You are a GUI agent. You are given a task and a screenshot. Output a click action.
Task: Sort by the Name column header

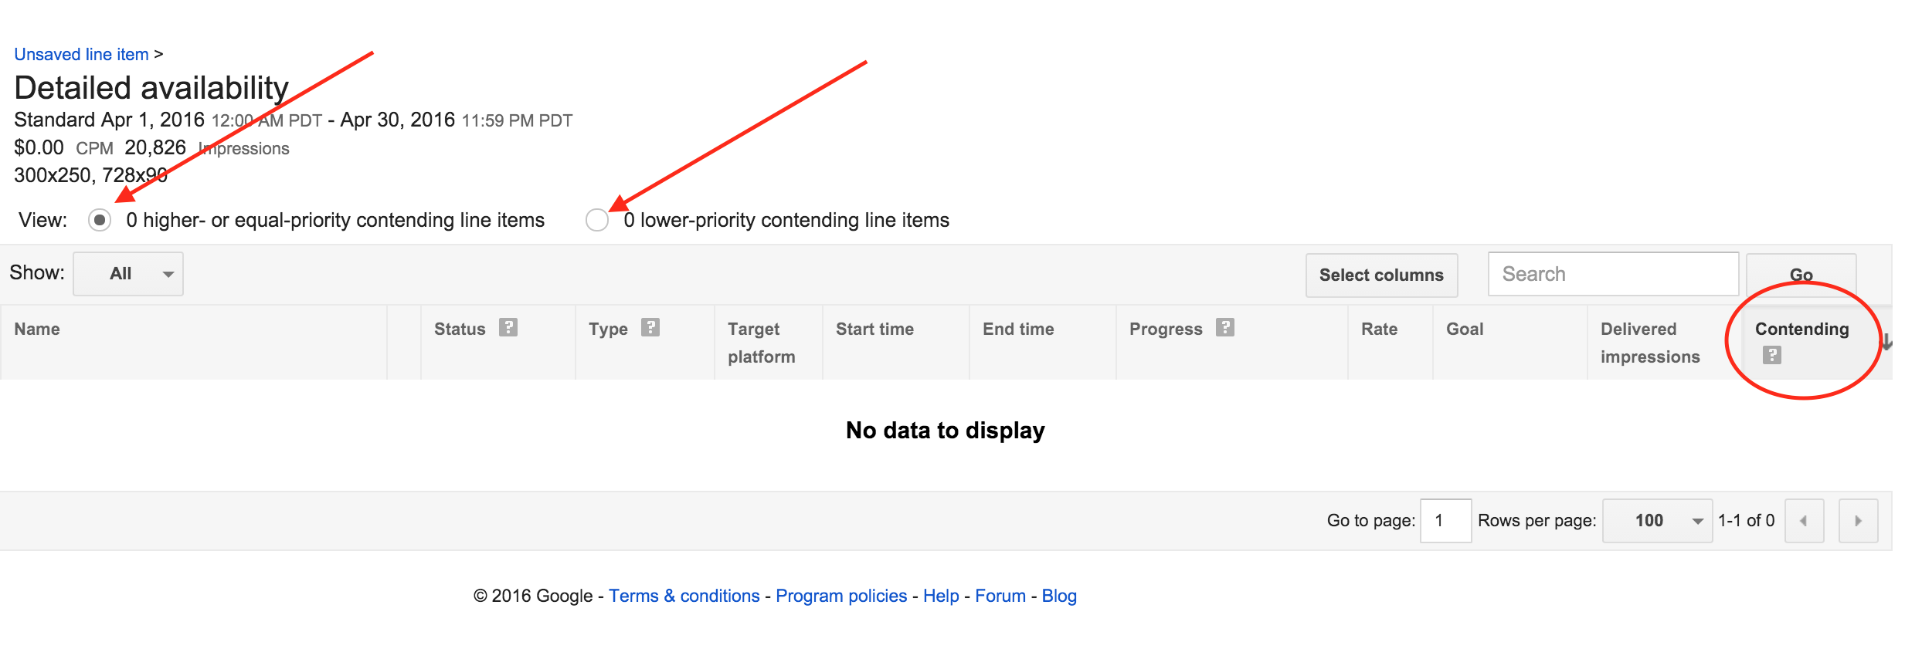tap(37, 329)
